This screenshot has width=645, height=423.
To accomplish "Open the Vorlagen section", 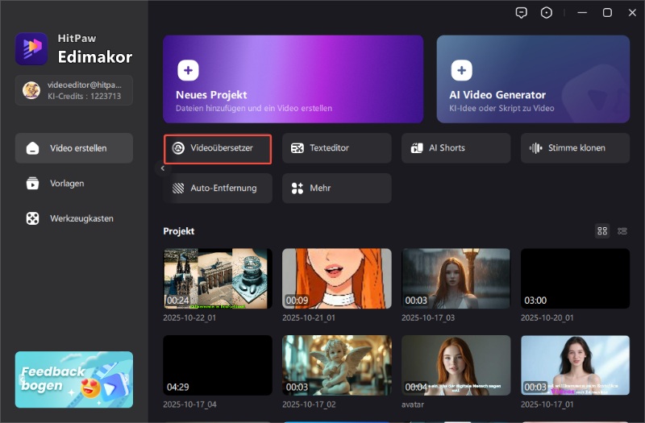I will (x=74, y=184).
